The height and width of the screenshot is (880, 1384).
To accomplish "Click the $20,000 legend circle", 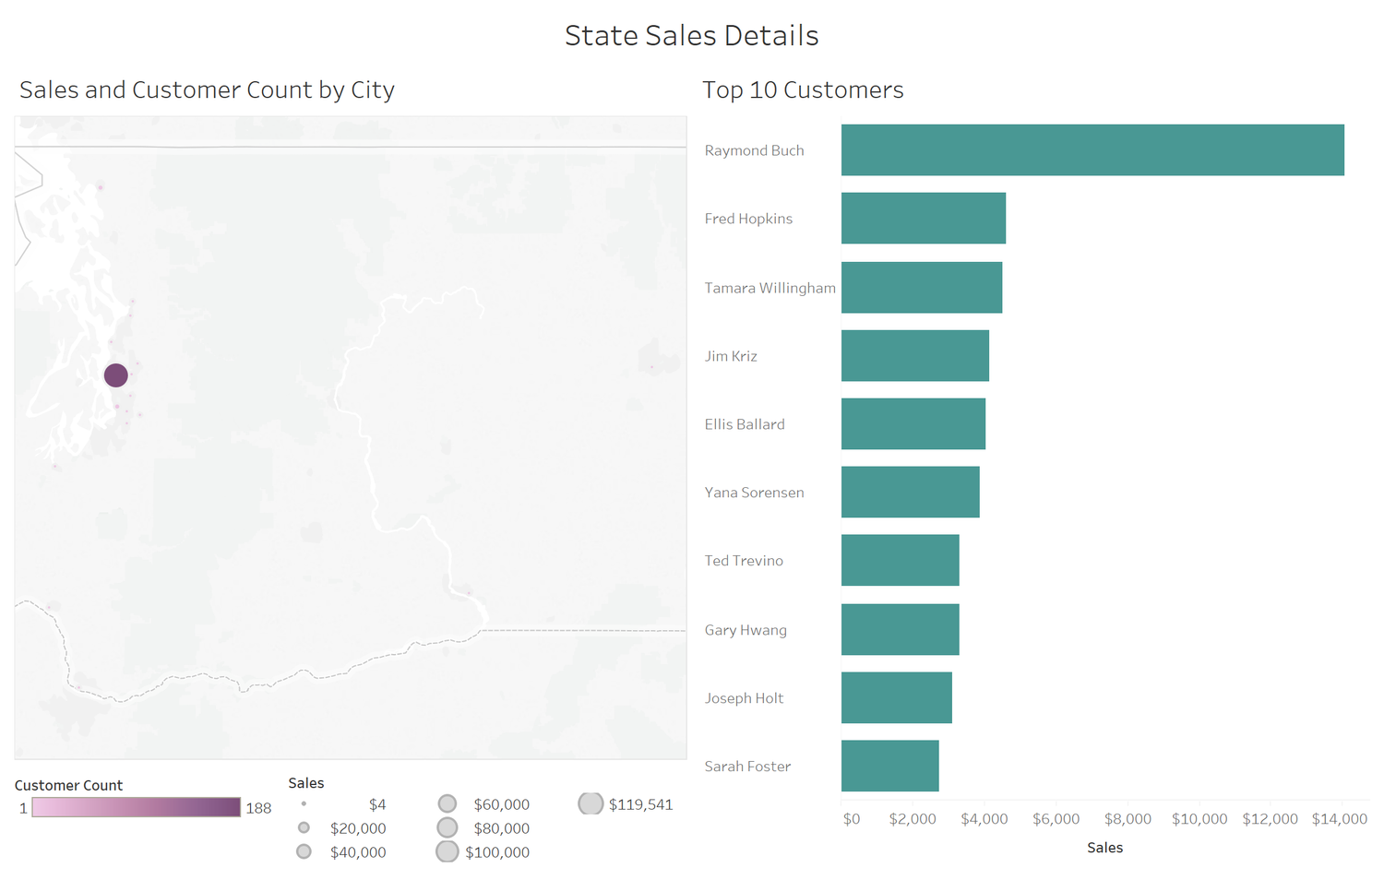I will (x=304, y=827).
